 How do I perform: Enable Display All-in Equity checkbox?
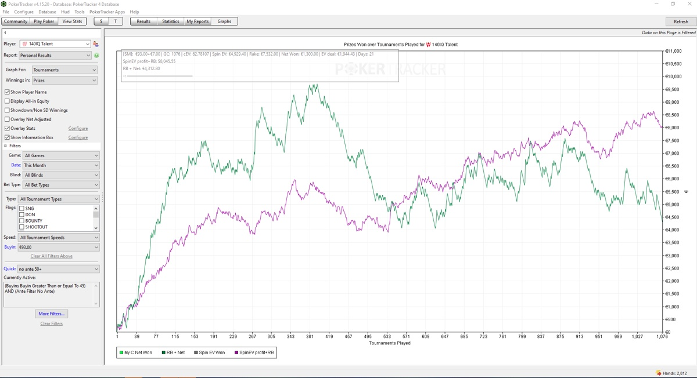pos(7,101)
